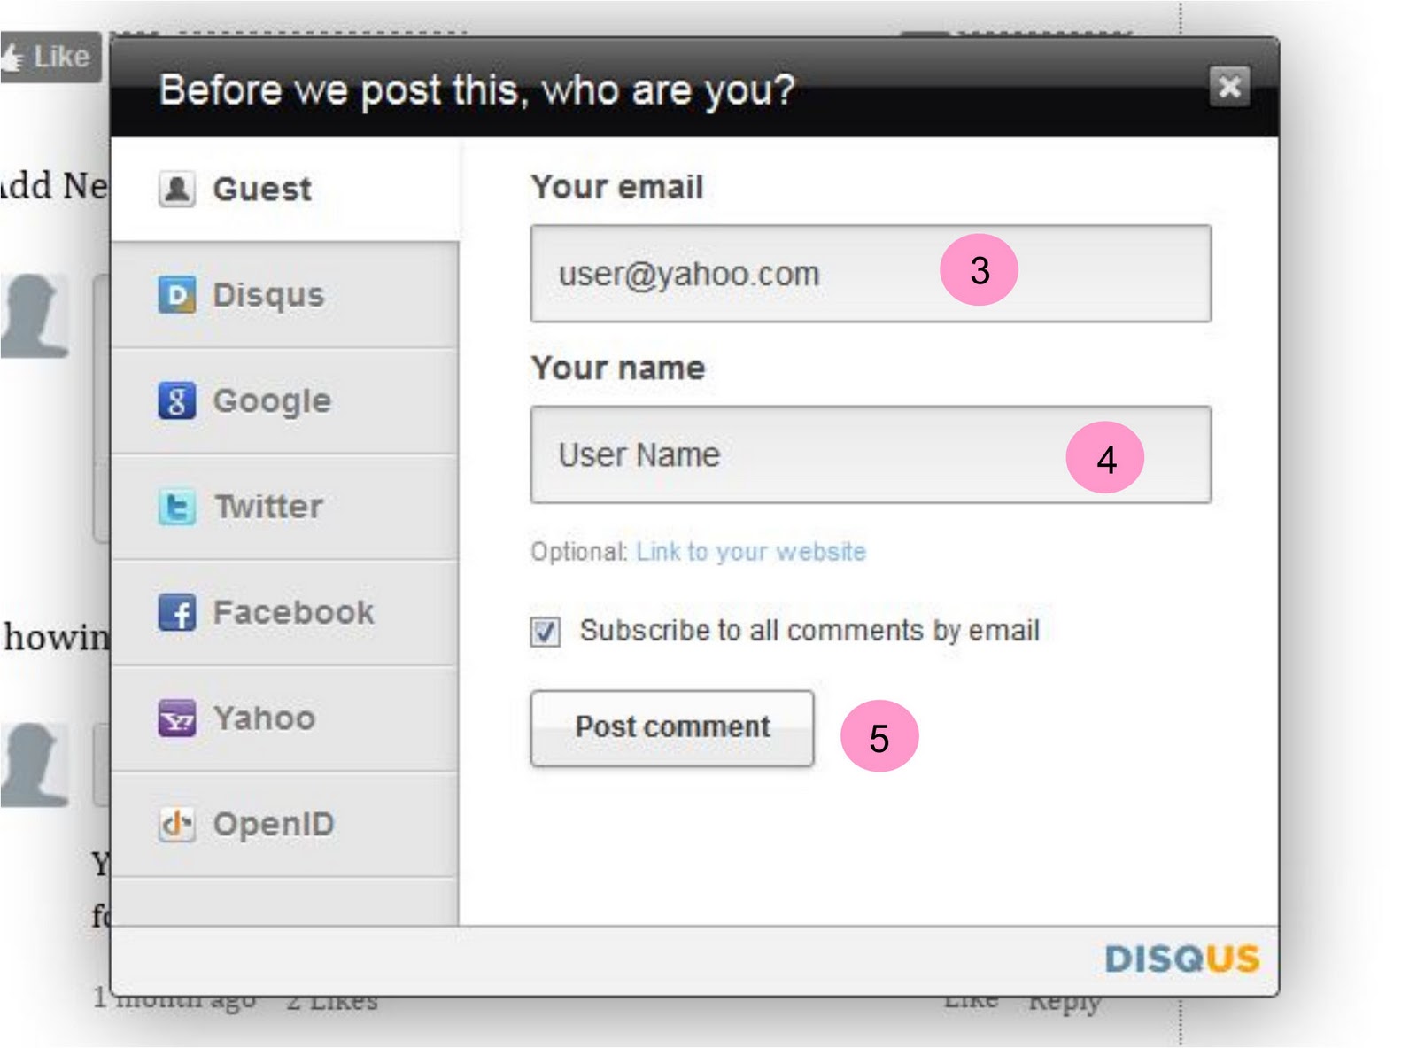Click the DISQUS logo in footer

tap(1181, 959)
